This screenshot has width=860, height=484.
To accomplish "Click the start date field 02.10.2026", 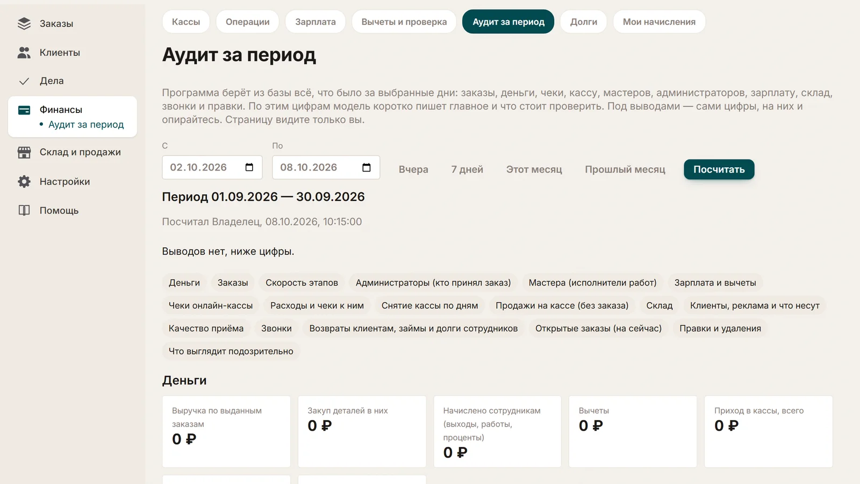I will point(212,167).
